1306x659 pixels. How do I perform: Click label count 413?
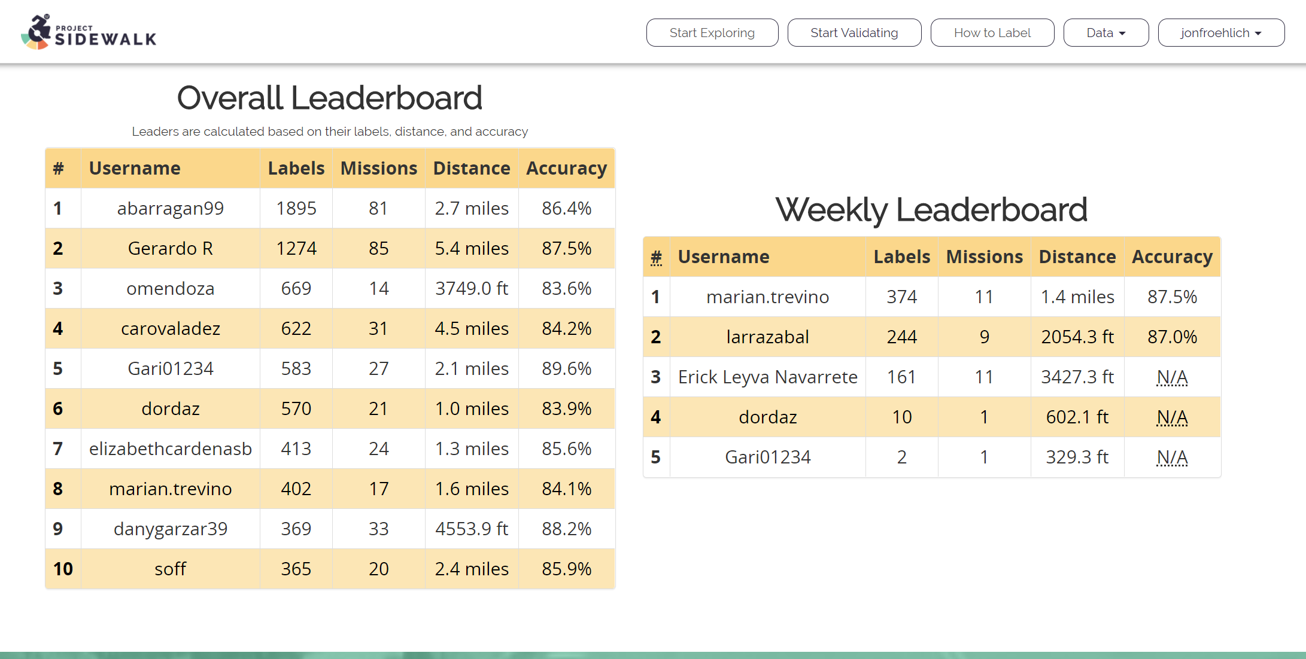tap(296, 449)
